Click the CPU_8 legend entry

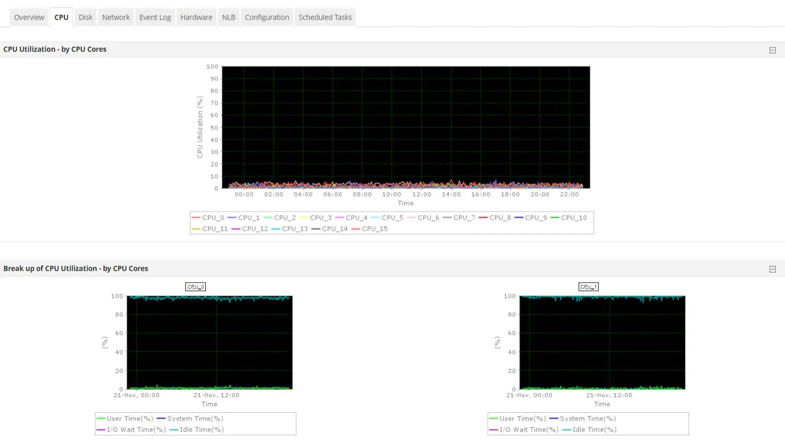pyautogui.click(x=495, y=218)
